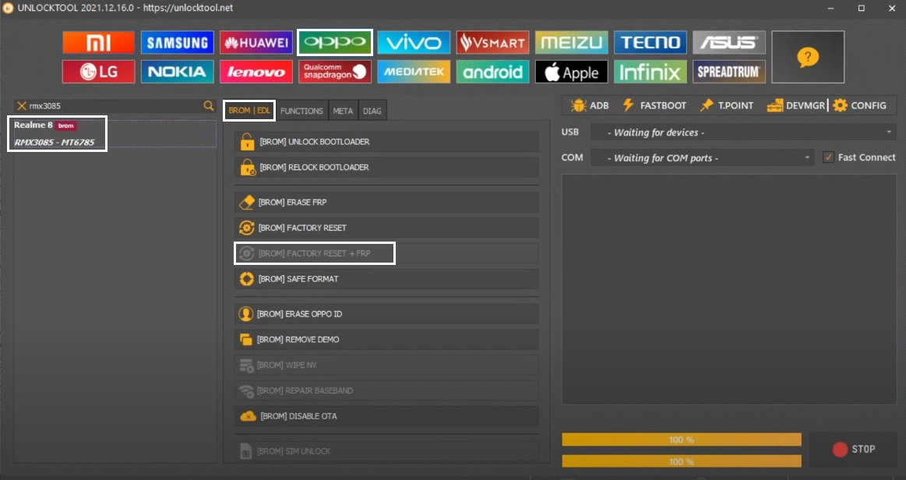Select the OPPO brand tile

[335, 43]
